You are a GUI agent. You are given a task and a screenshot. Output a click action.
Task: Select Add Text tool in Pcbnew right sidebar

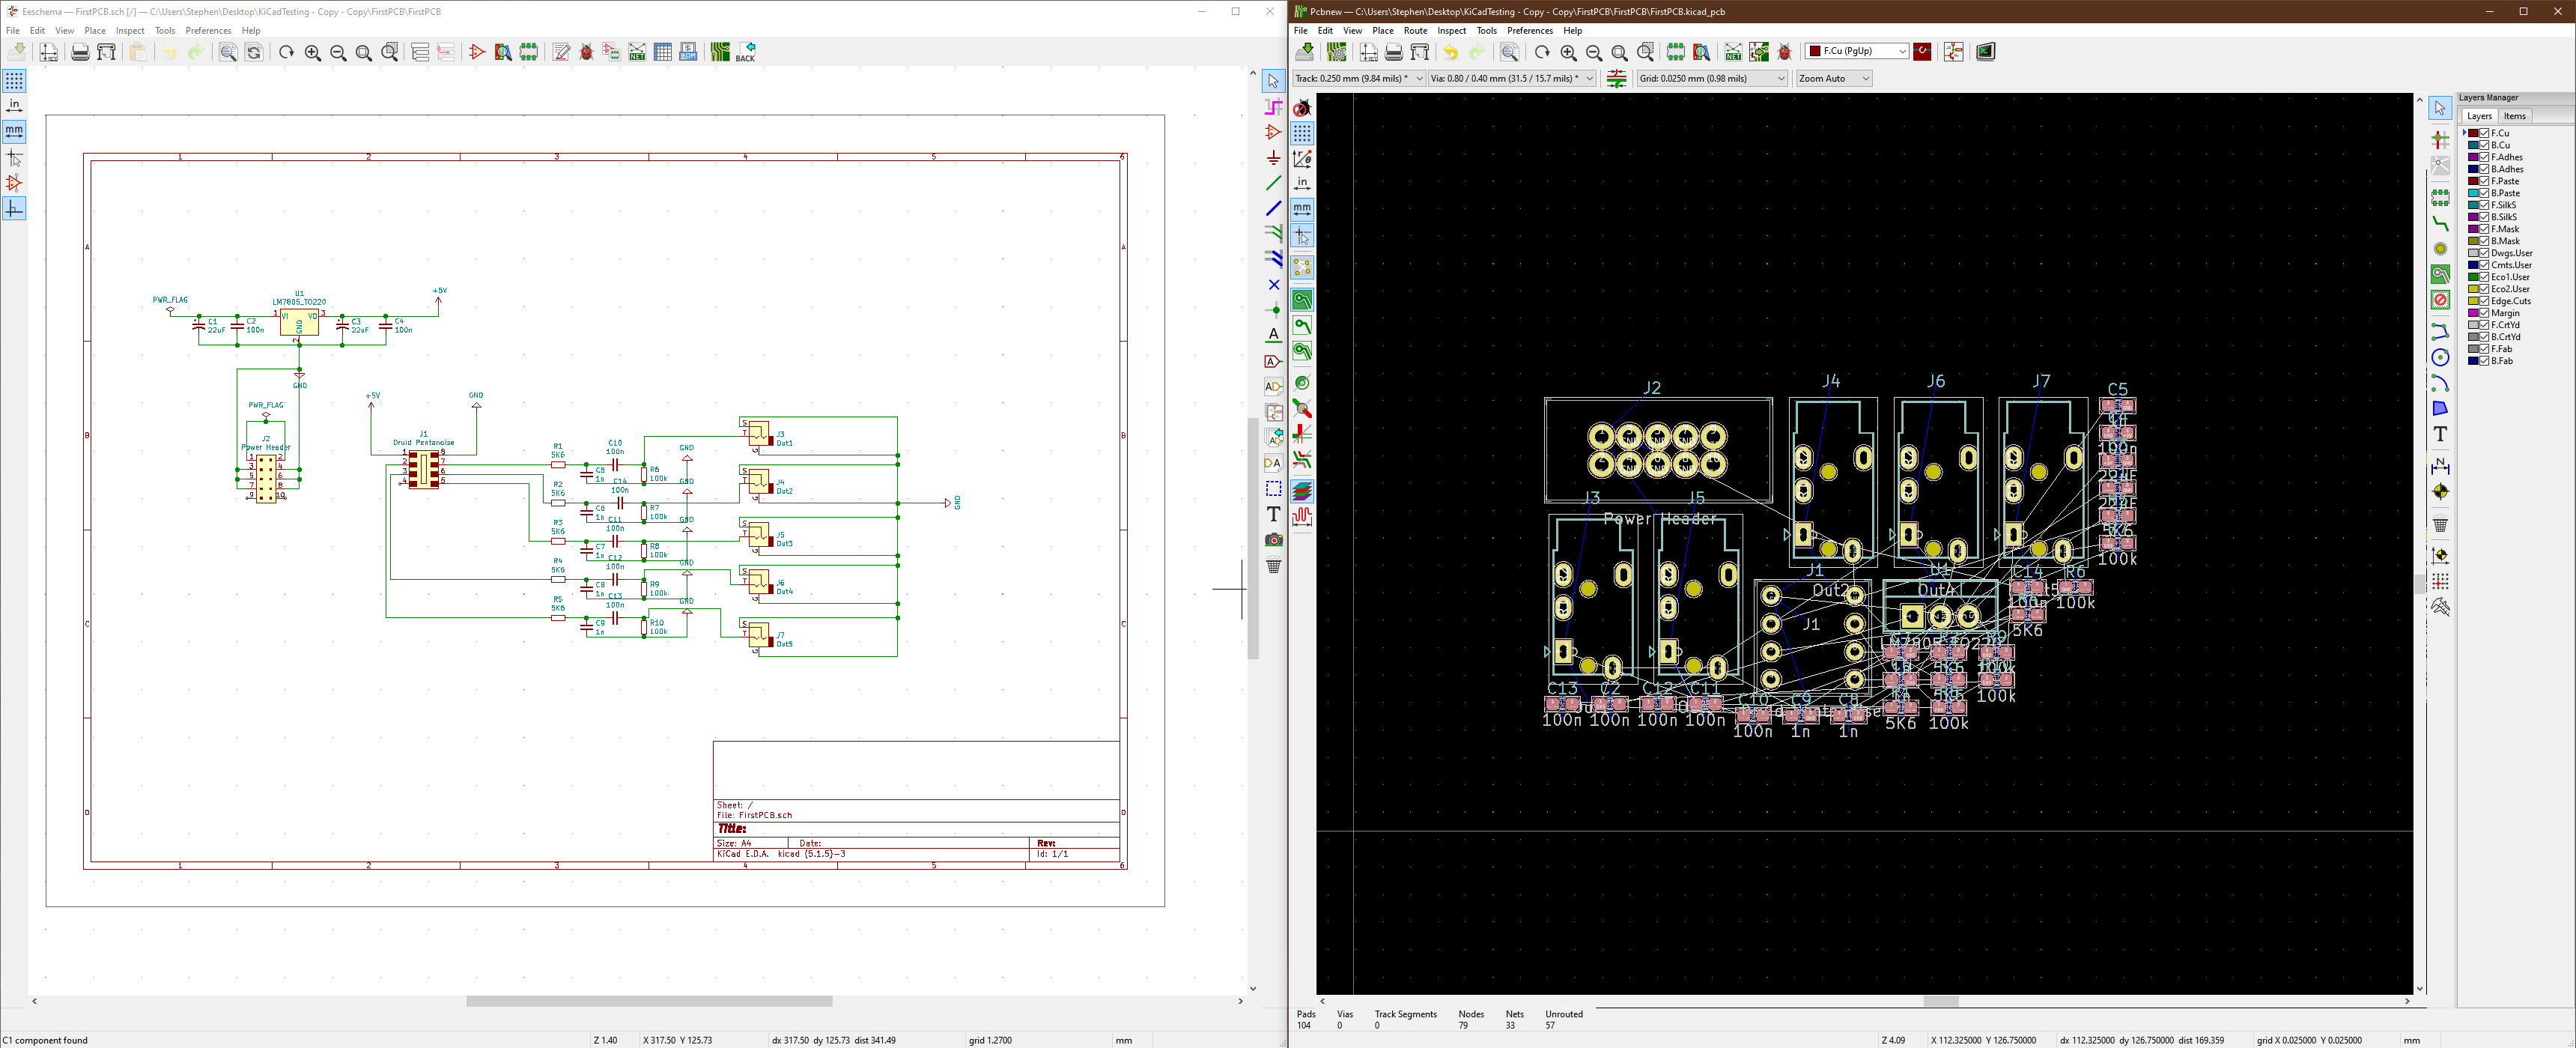coord(2440,434)
